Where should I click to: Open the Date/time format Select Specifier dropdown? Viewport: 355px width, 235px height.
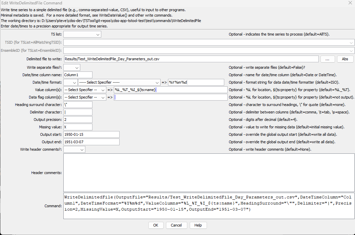(119, 82)
